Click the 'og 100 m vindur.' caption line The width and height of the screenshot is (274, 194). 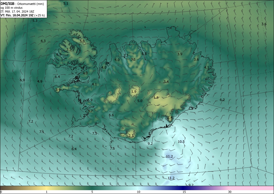tap(12, 8)
